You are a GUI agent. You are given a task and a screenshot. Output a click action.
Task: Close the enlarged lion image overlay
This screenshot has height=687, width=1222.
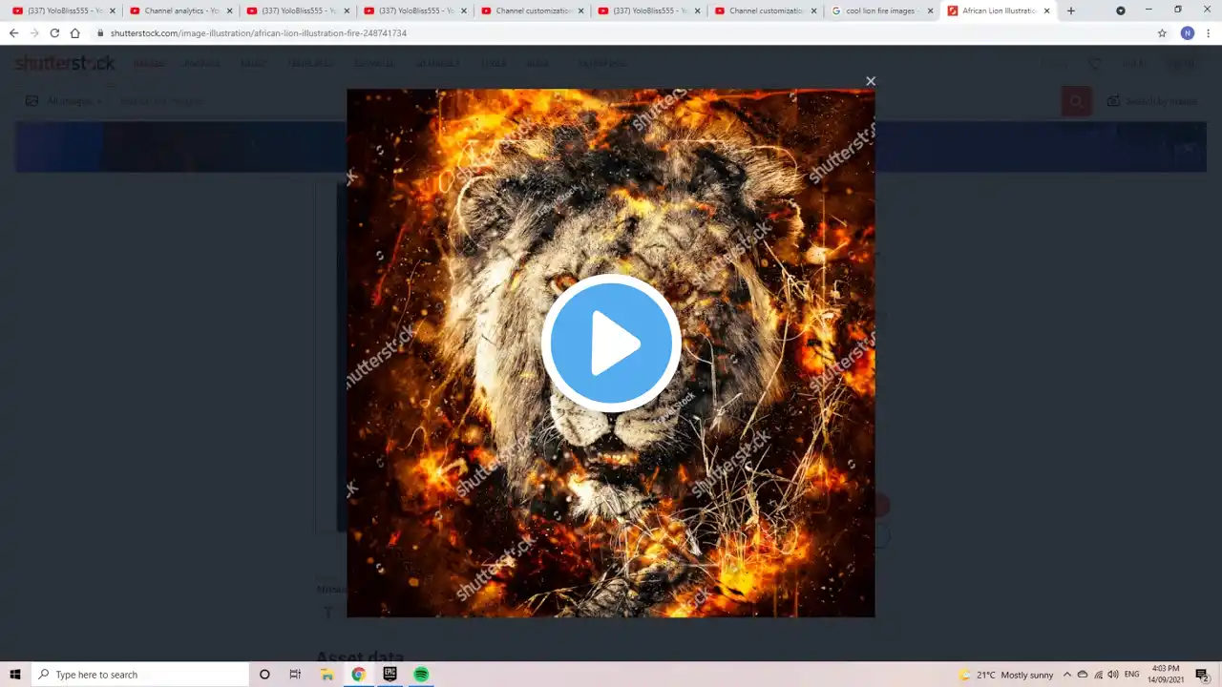point(871,81)
